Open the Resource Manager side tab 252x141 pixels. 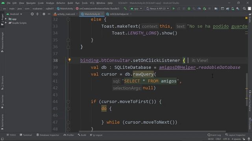[x=2, y=42]
